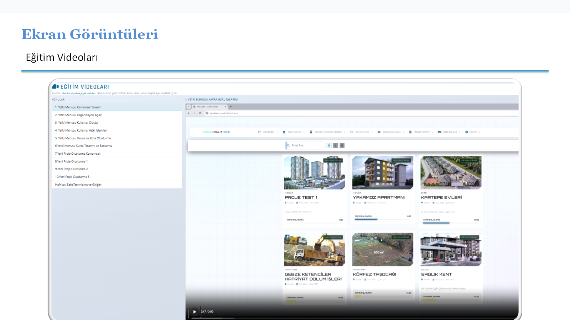The height and width of the screenshot is (320, 570).
Task: Expand Sözleşme & Hakediş Yönetimi menu
Action: (x=328, y=132)
